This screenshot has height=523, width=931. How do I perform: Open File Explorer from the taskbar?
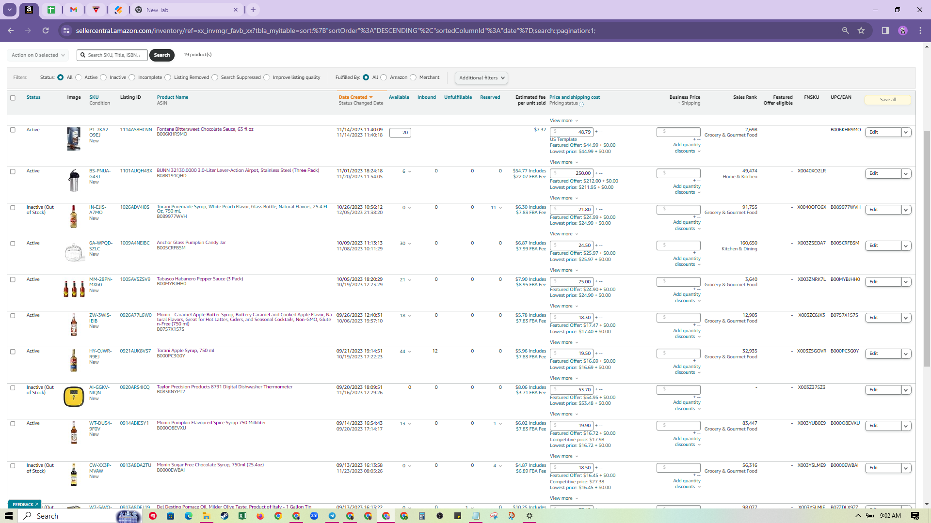pyautogui.click(x=207, y=516)
